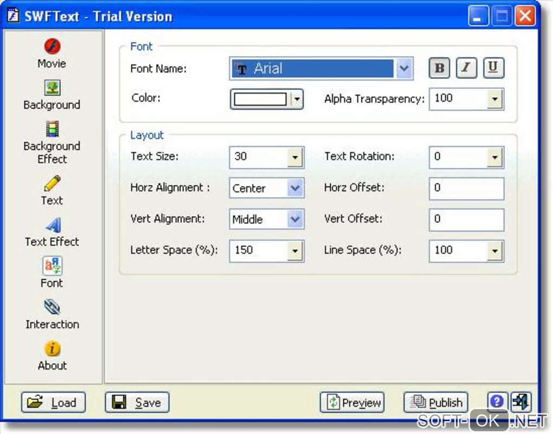This screenshot has width=553, height=434.
Task: Click the Load button
Action: point(53,402)
